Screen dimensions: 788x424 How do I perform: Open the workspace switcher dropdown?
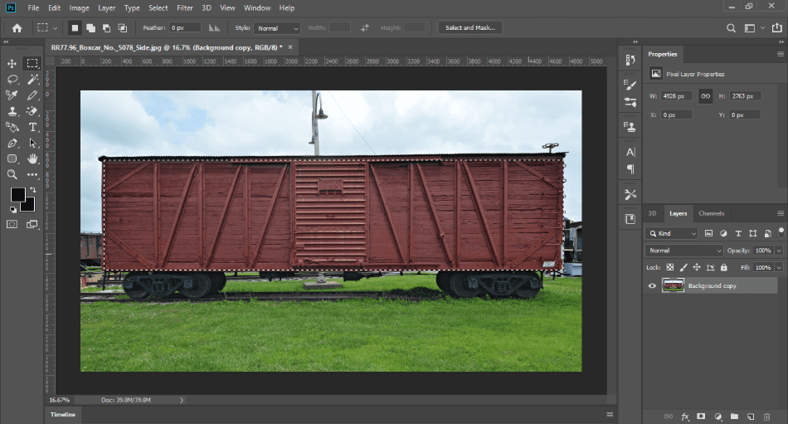(755, 28)
